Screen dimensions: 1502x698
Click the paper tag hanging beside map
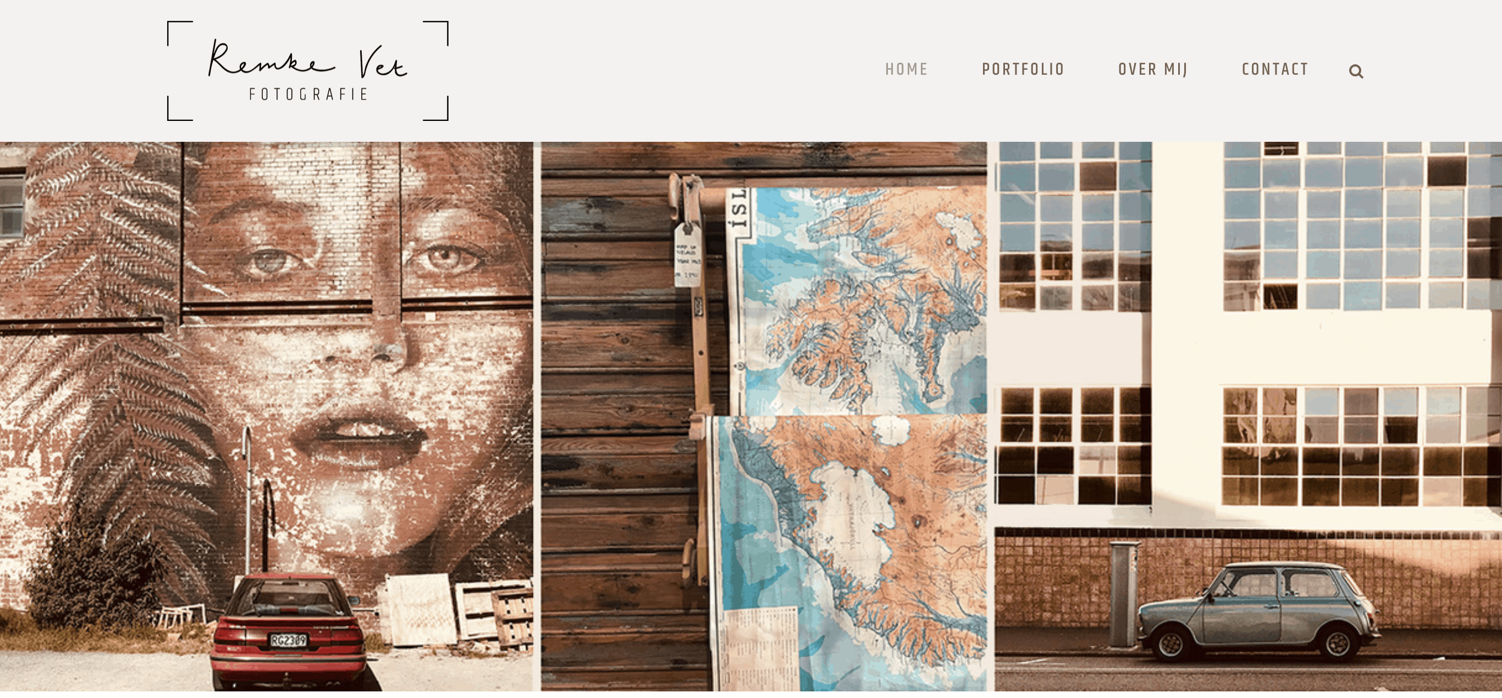pos(688,255)
